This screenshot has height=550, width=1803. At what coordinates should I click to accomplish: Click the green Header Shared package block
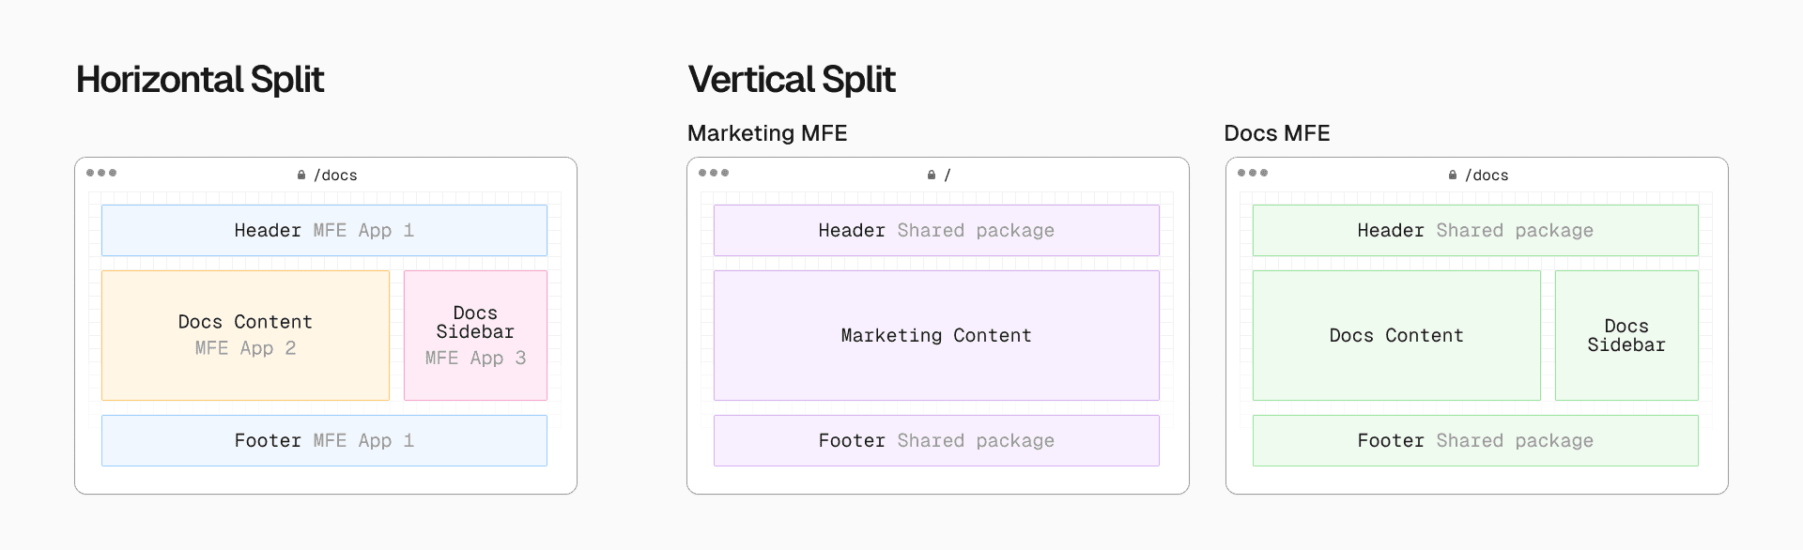[1475, 231]
